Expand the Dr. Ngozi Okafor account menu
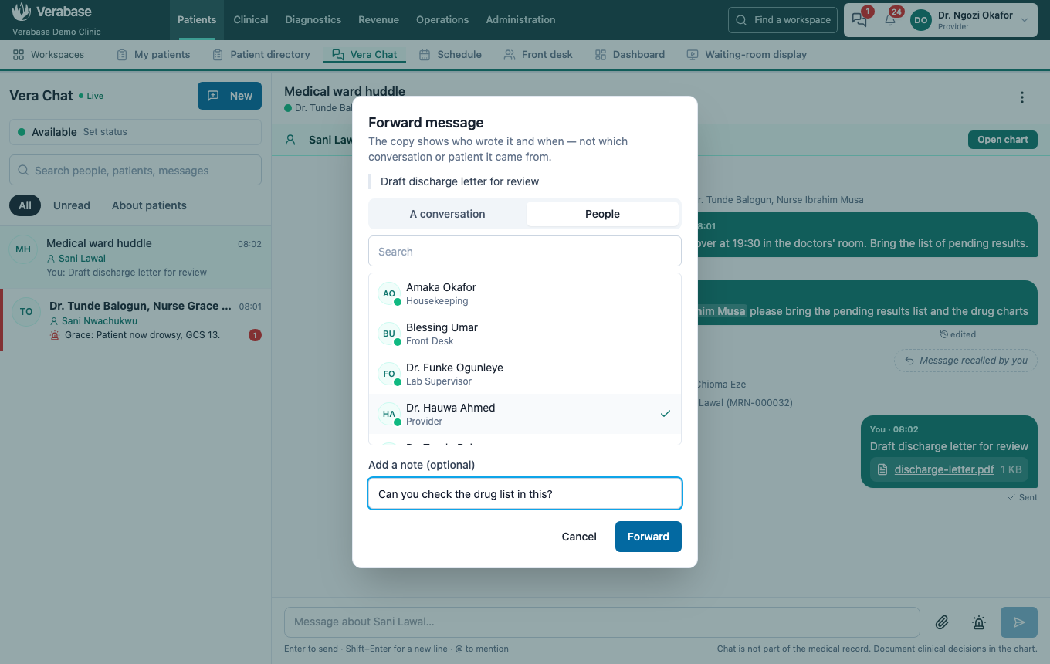The image size is (1050, 664). coord(971,20)
